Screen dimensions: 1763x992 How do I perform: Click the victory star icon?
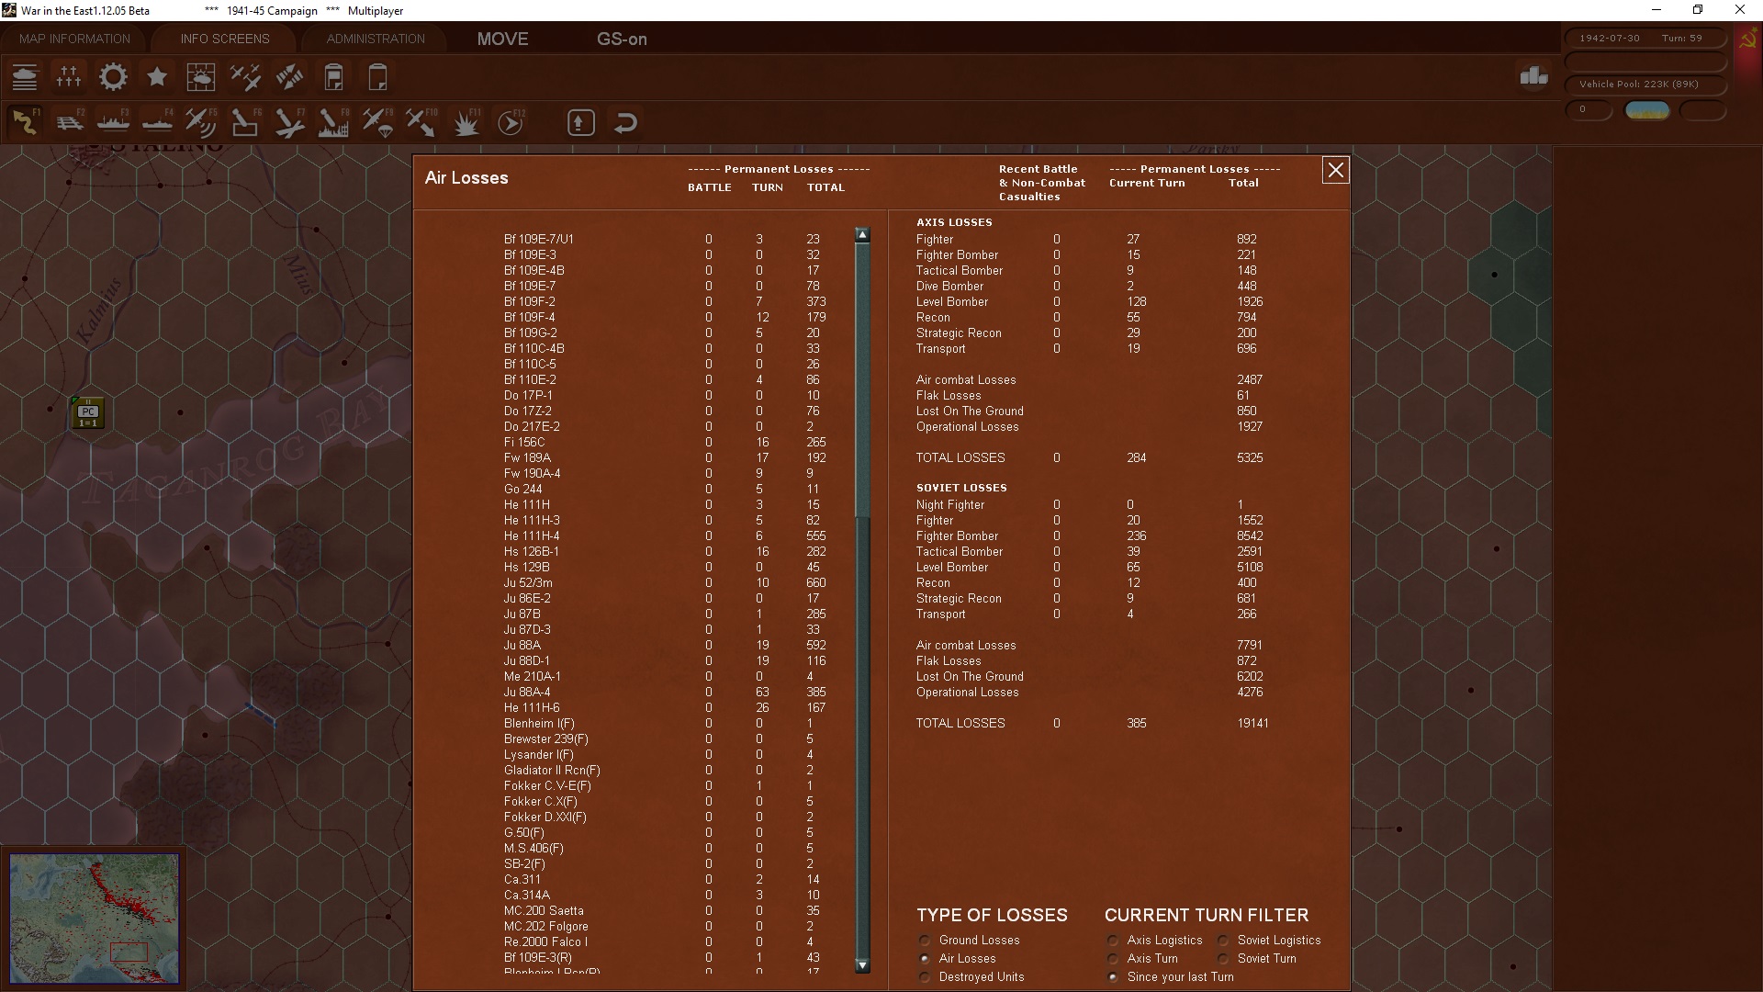(x=157, y=77)
